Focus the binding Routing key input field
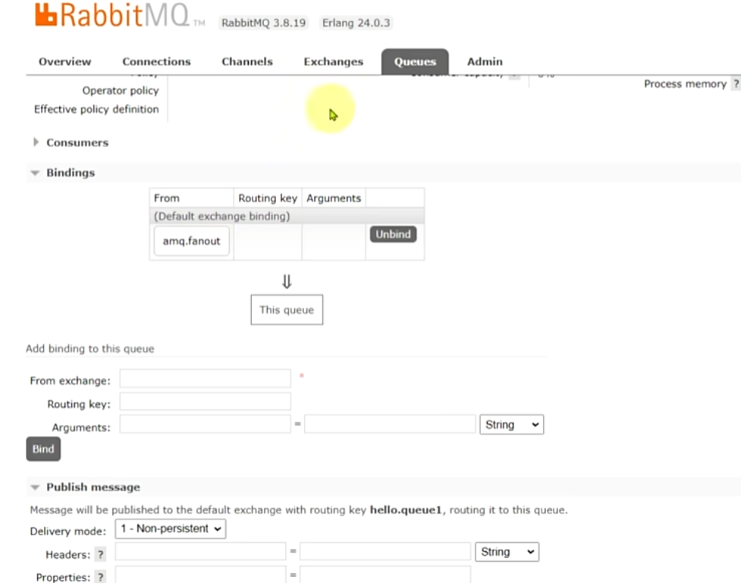 pyautogui.click(x=205, y=402)
